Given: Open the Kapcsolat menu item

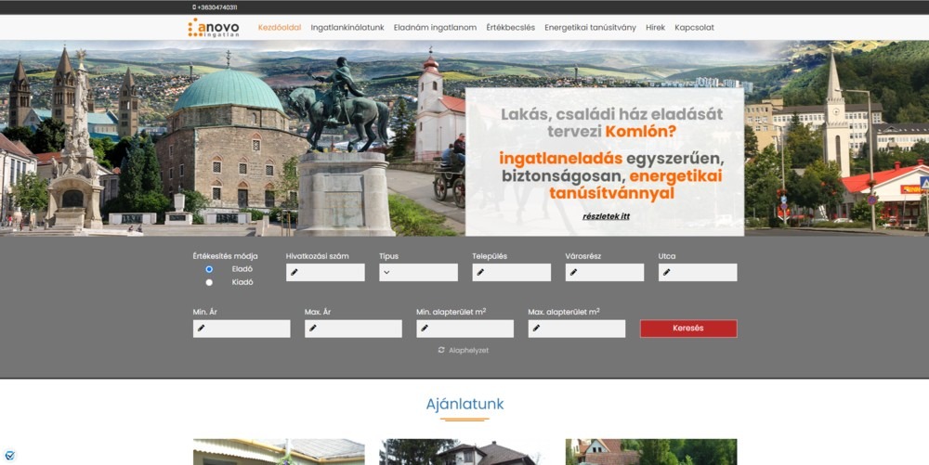Looking at the screenshot, I should (x=694, y=28).
